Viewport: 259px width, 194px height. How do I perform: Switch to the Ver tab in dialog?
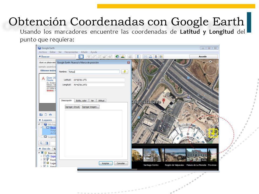point(92,101)
